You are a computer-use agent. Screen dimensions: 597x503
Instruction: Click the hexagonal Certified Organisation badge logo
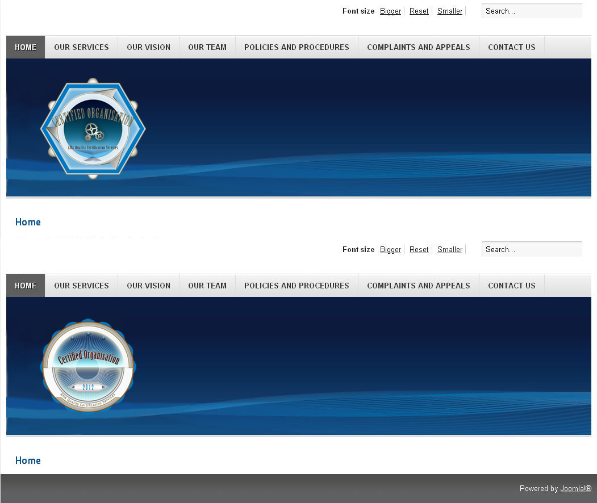[x=93, y=129]
